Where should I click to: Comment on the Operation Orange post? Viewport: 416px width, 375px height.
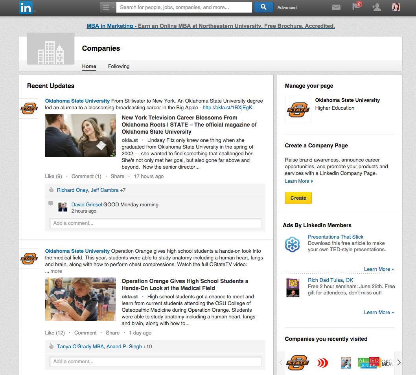coord(85,333)
